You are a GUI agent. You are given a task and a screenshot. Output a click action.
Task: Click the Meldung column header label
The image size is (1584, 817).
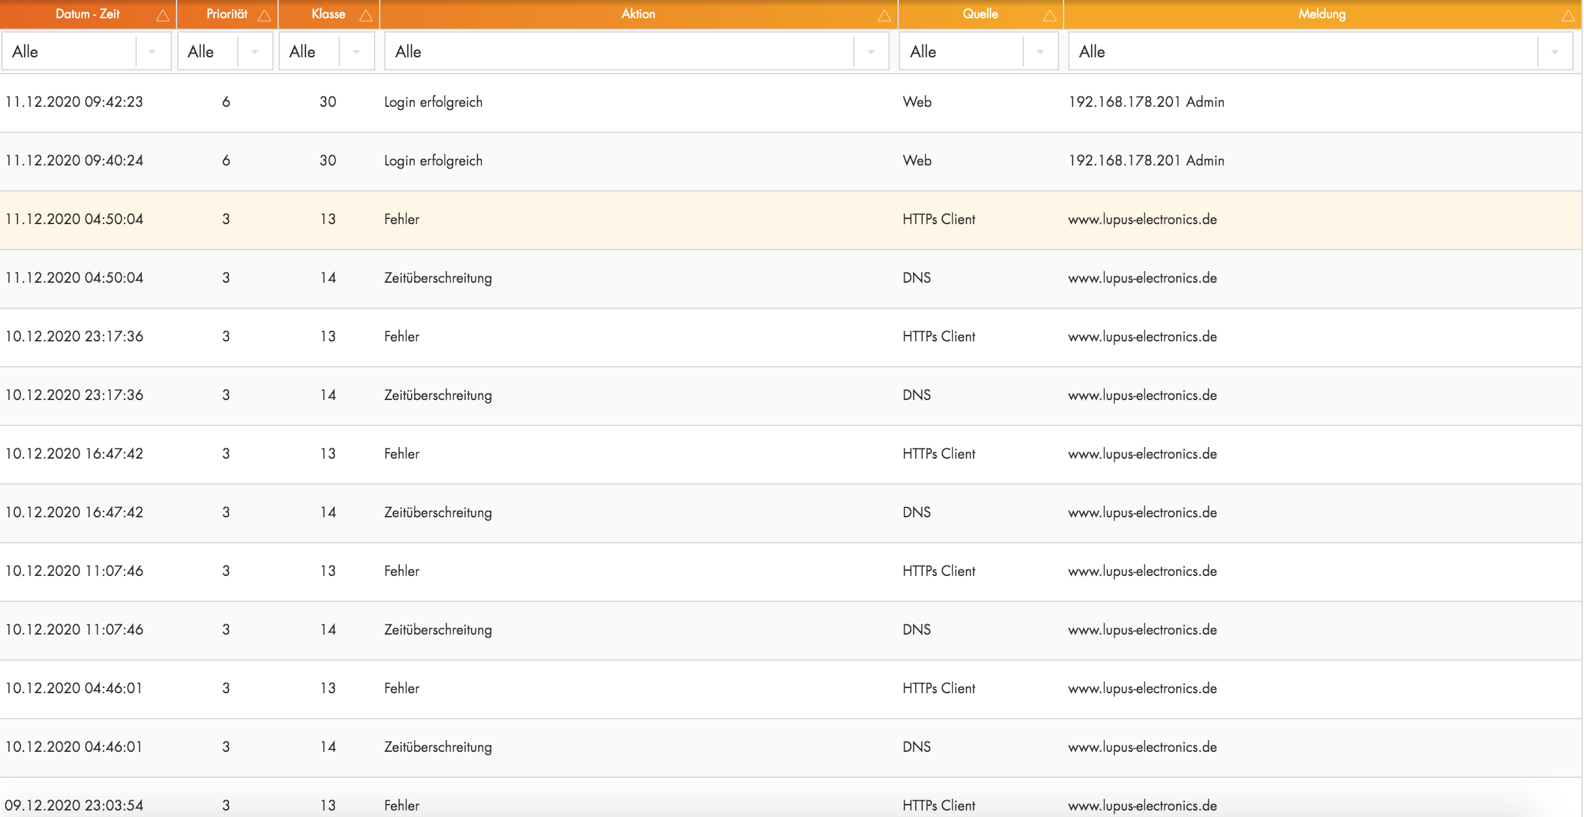point(1322,14)
